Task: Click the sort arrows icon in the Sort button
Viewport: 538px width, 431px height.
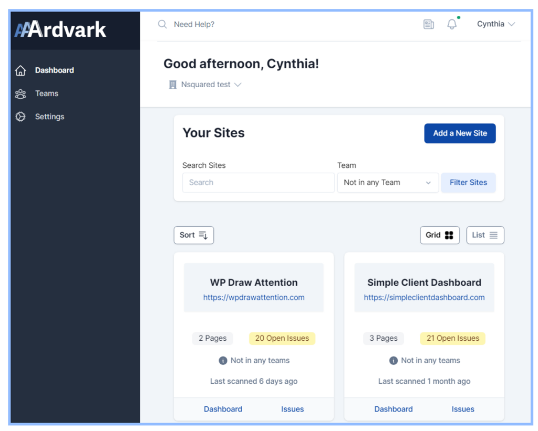Action: [x=203, y=235]
